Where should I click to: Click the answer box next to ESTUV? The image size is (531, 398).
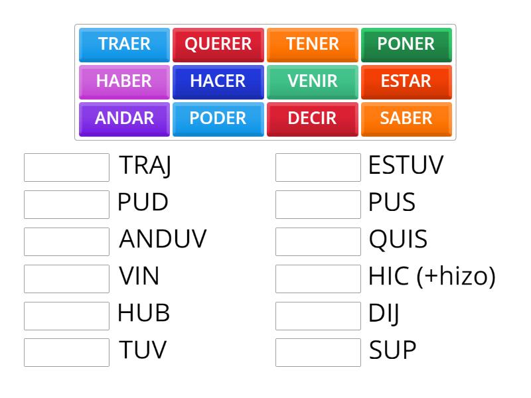tap(318, 167)
